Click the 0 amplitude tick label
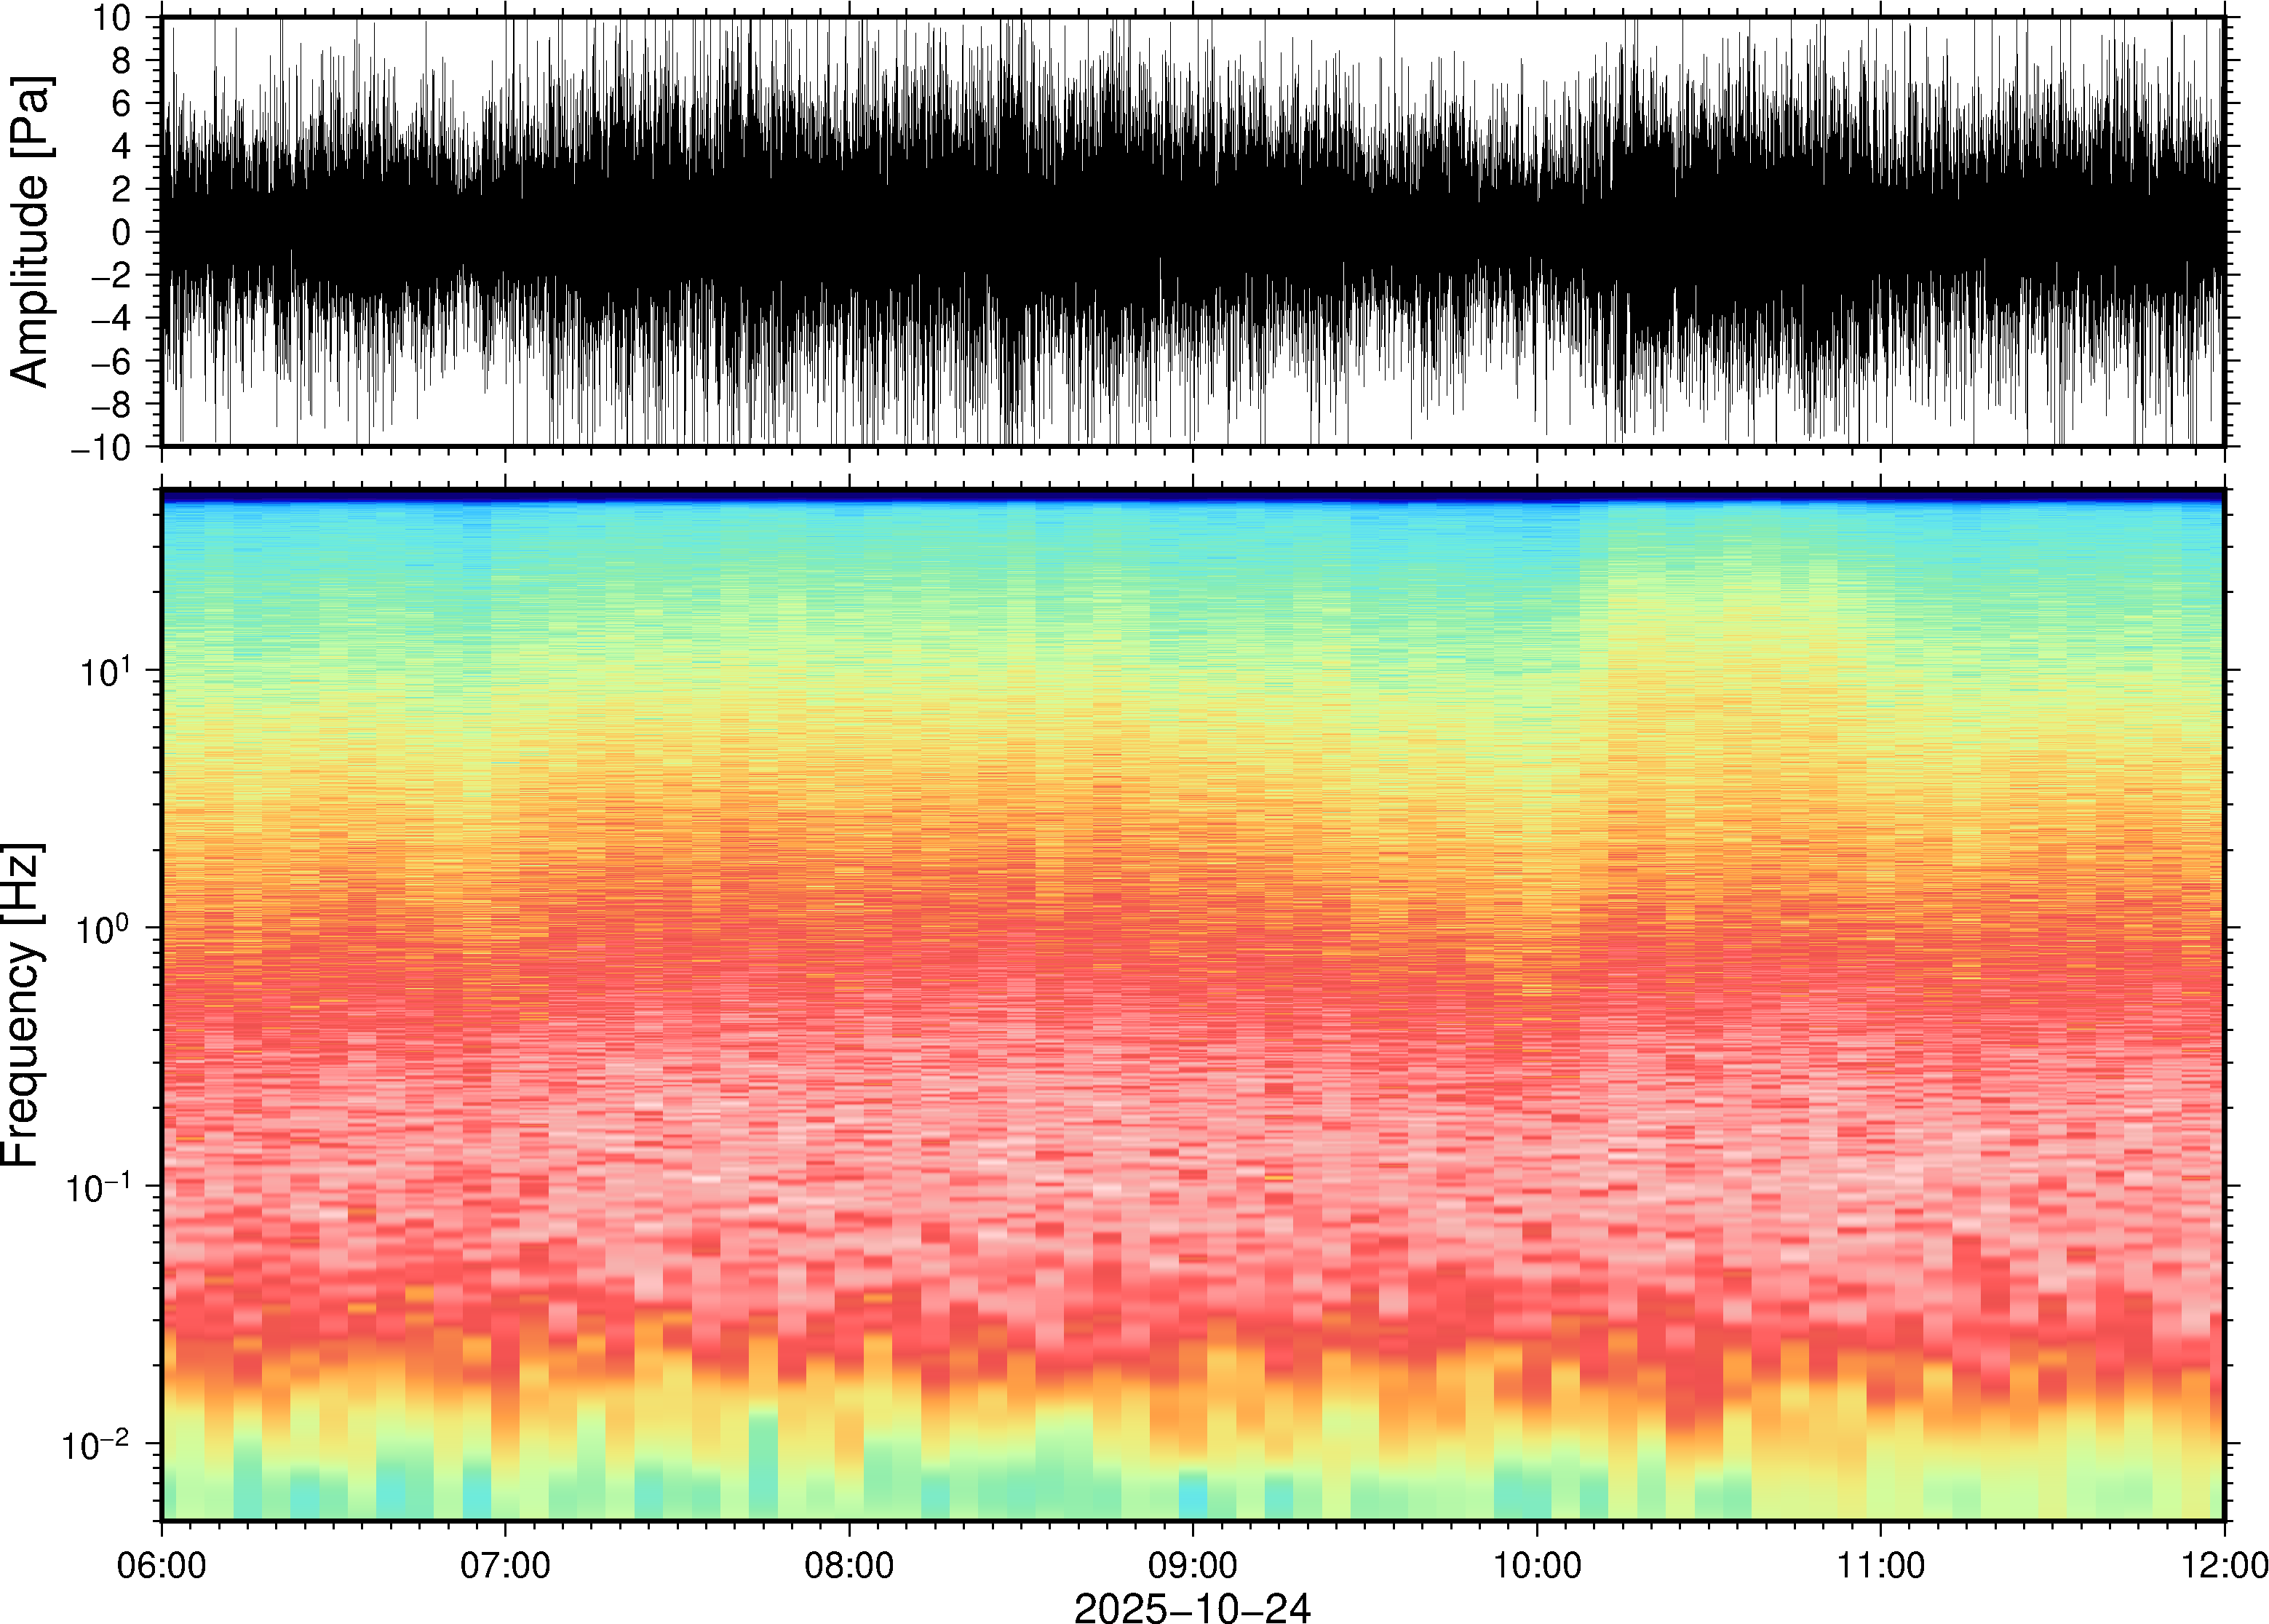This screenshot has width=2269, height=1624. (121, 233)
